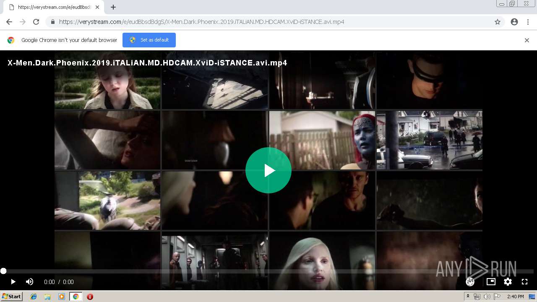The height and width of the screenshot is (302, 537).
Task: Click the progress bar handle at start
Action: click(3, 271)
